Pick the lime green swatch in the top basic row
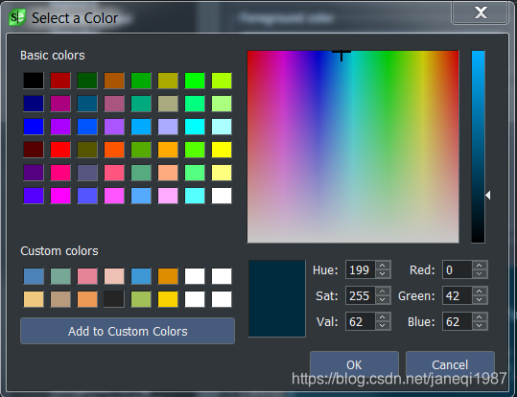Viewport: 517px width, 397px height. tap(195, 81)
